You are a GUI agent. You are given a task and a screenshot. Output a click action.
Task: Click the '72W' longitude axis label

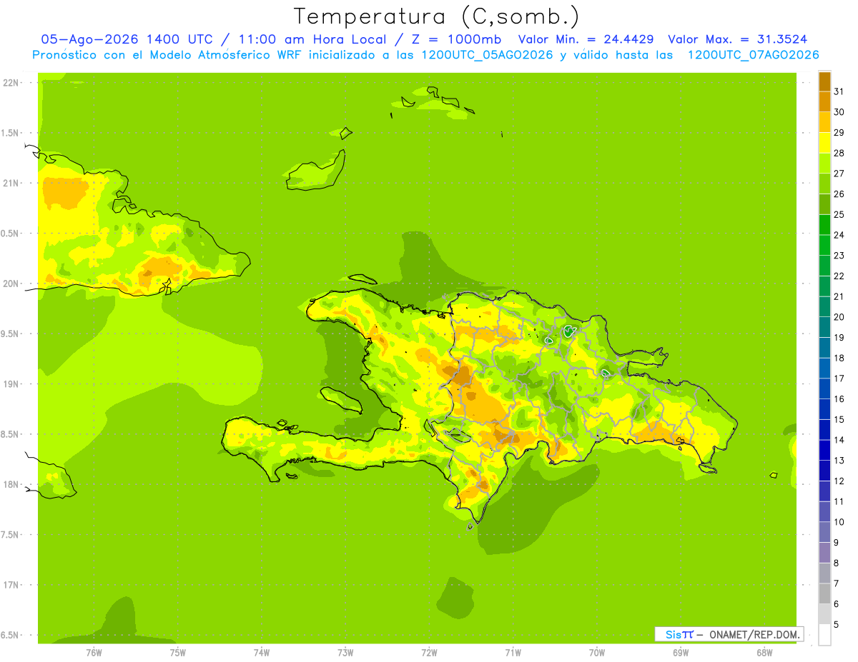click(429, 653)
